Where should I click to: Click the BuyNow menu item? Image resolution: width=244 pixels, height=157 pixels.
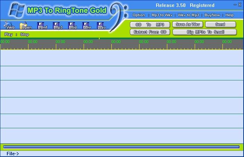click(212, 15)
